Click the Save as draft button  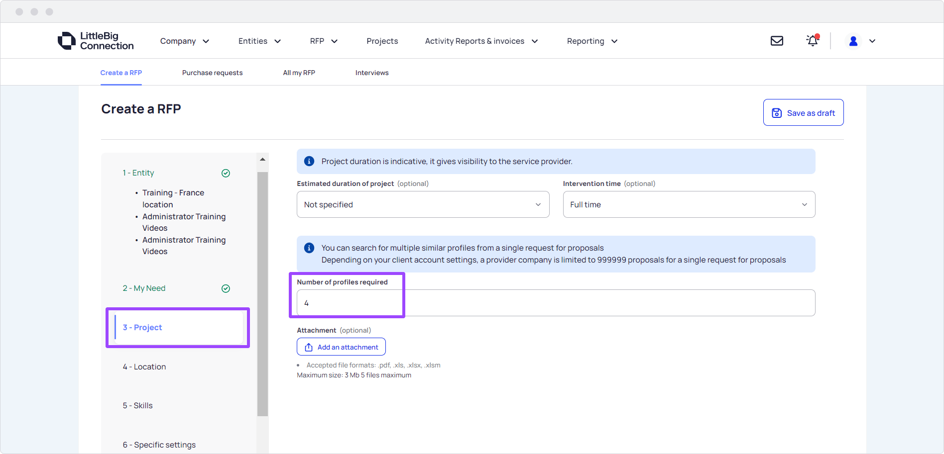tap(803, 112)
